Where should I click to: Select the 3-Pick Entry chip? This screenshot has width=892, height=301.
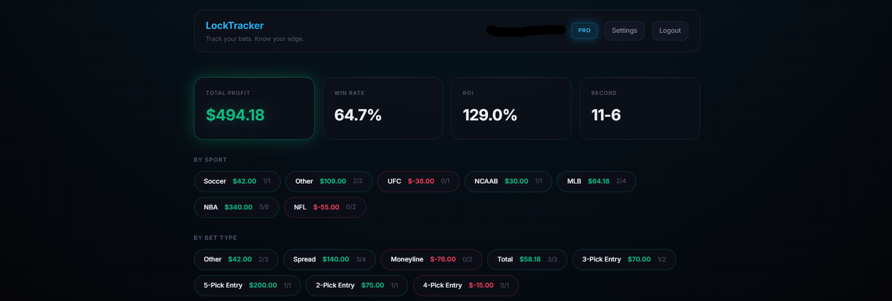[x=624, y=260]
